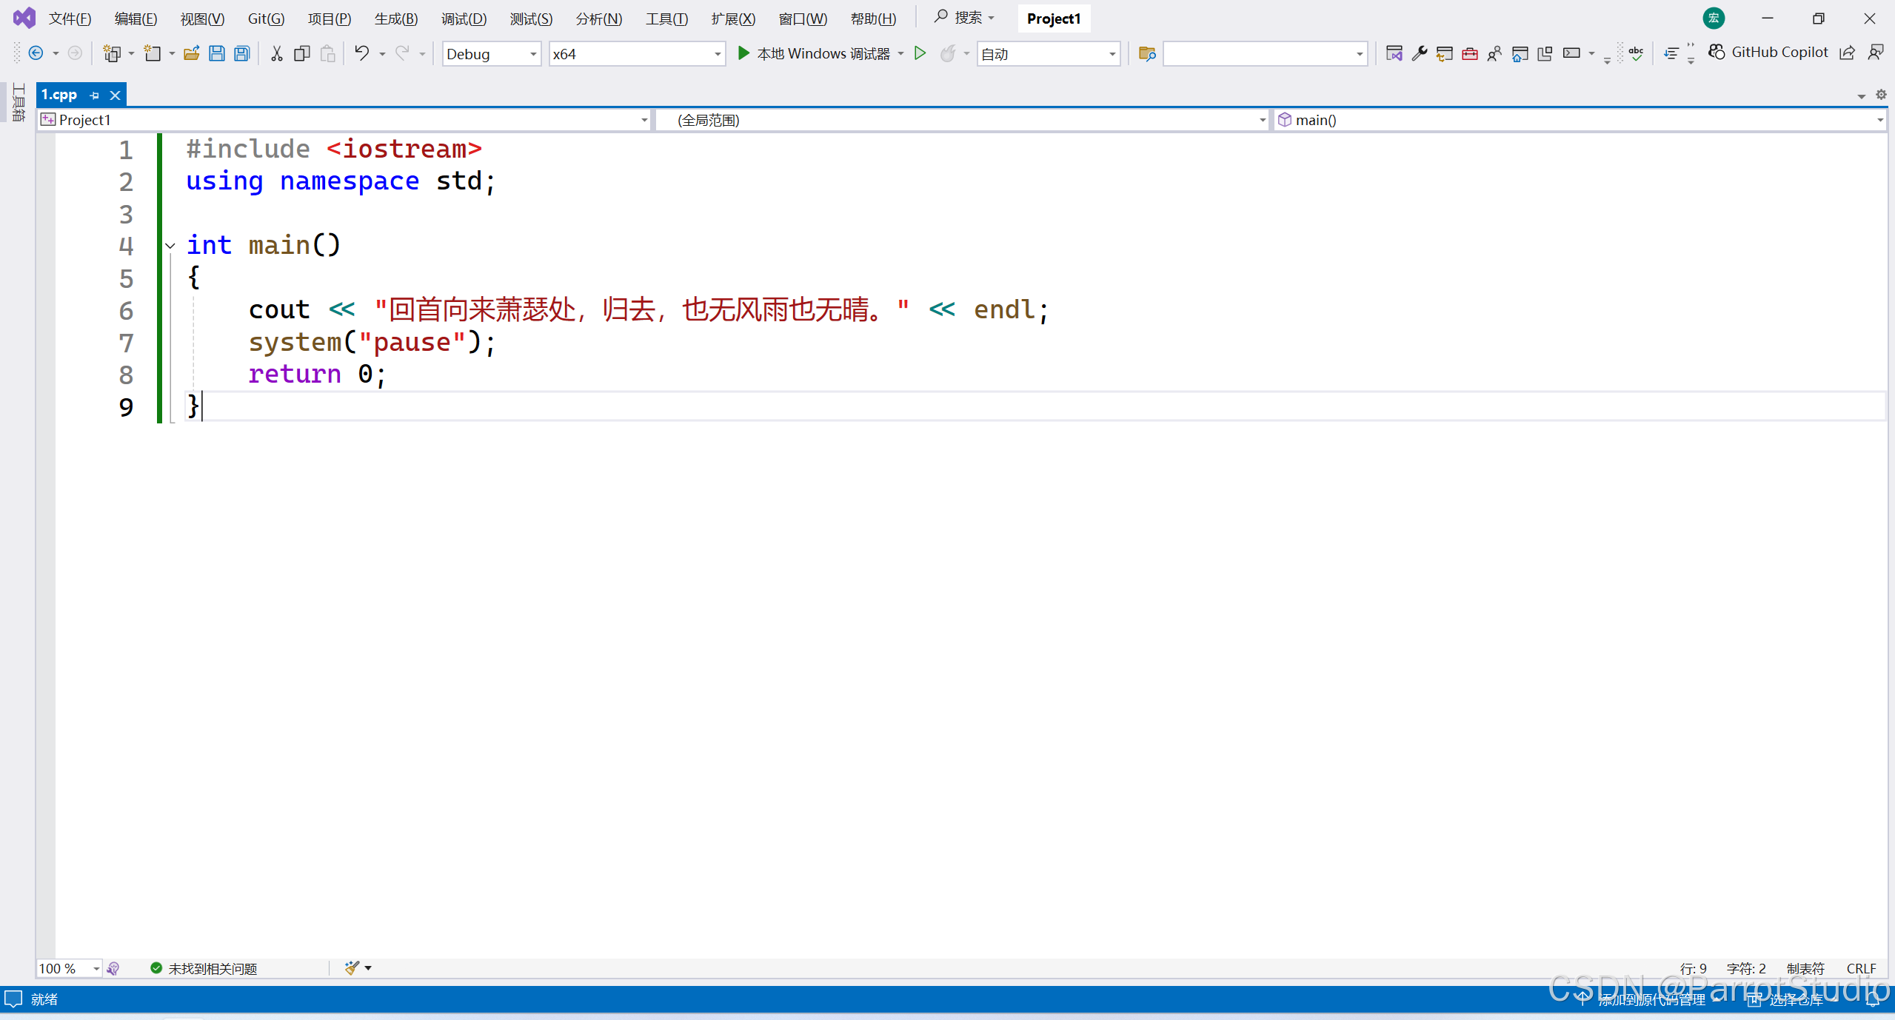Open the Start window home icon
1895x1020 pixels.
pyautogui.click(x=1520, y=53)
